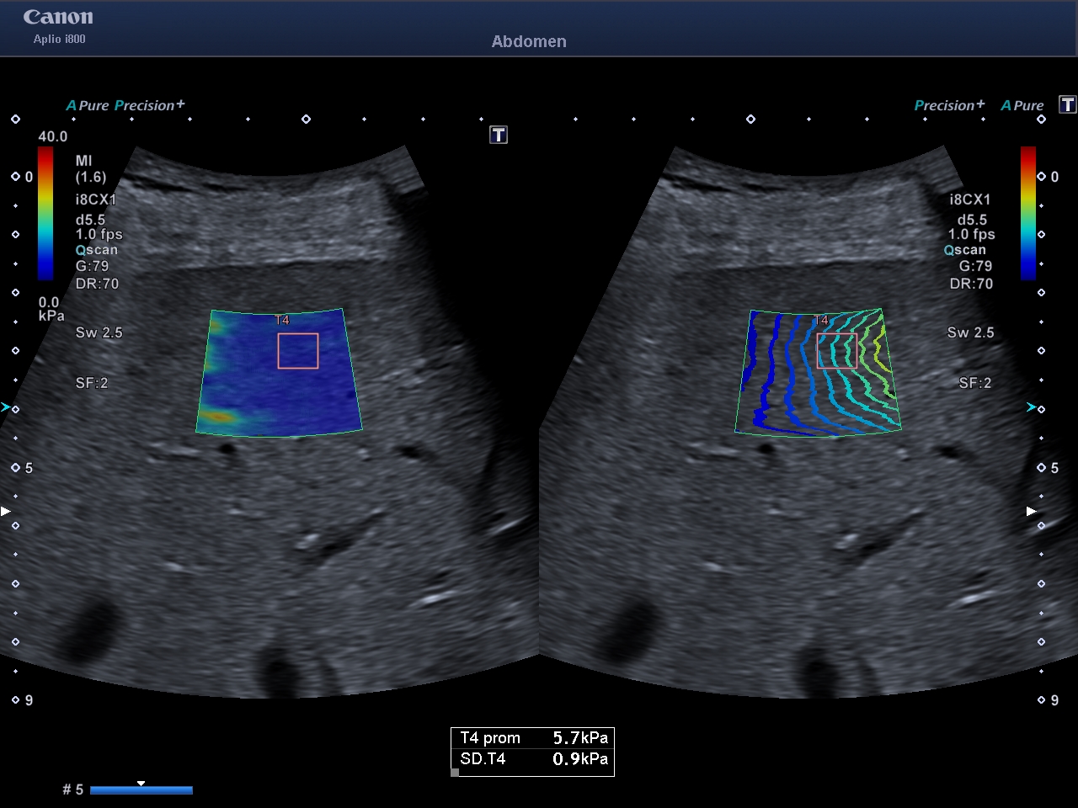The image size is (1078, 808).
Task: Click the small gray square on results box
Action: 456,772
